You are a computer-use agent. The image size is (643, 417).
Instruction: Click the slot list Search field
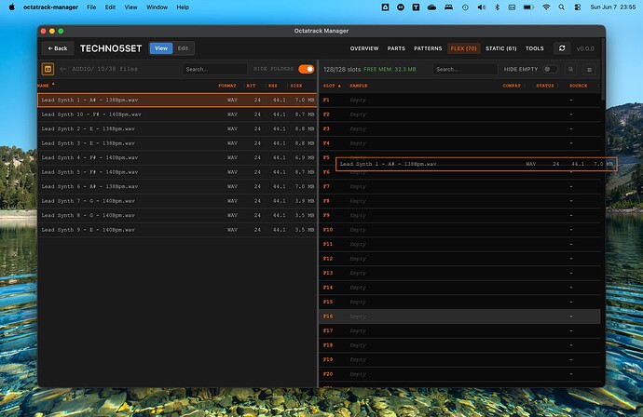465,69
